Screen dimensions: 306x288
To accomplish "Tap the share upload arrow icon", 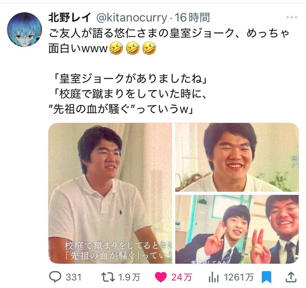I will (291, 277).
